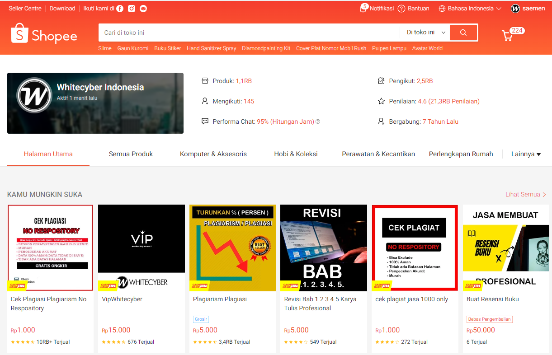
Task: Click product title 'Buat Resensi Buku'
Action: [x=493, y=299]
